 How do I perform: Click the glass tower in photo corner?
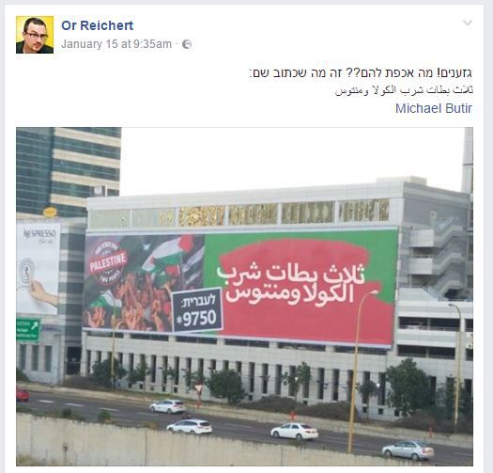(69, 170)
